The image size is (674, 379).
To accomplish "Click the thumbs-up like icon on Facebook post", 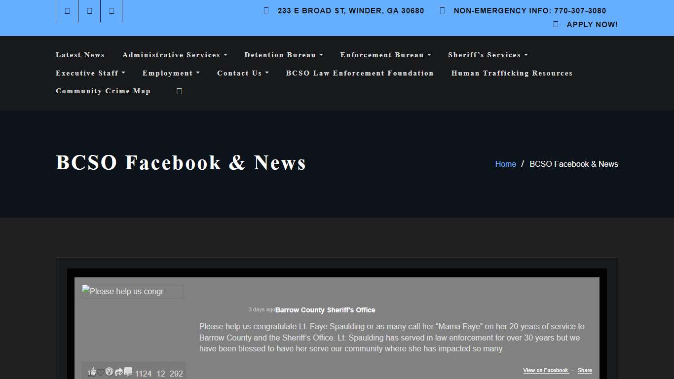I will click(92, 372).
